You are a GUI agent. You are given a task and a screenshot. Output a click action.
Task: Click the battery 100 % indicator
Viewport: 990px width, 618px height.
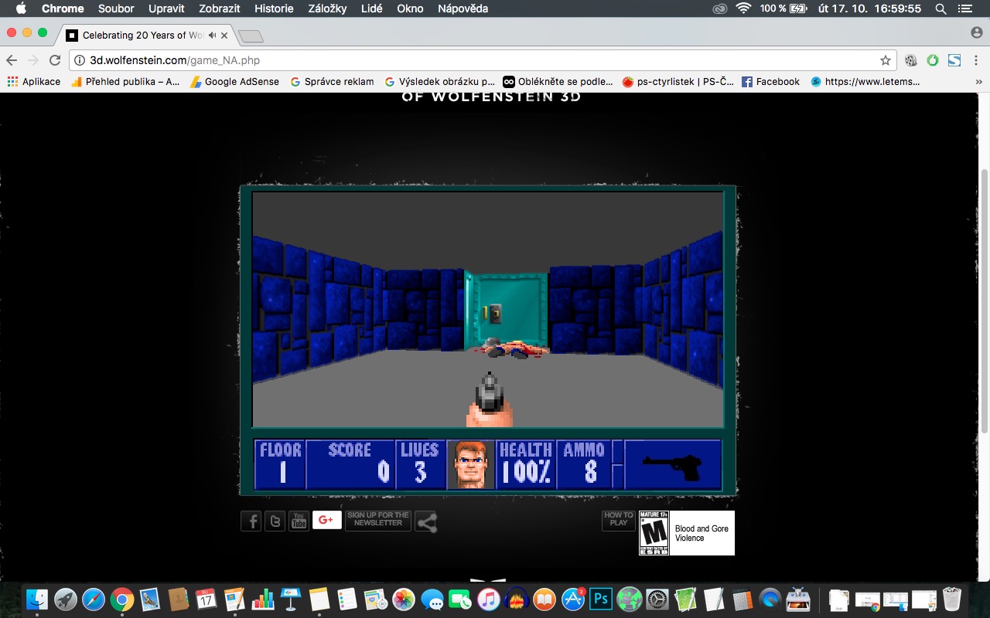pyautogui.click(x=783, y=8)
